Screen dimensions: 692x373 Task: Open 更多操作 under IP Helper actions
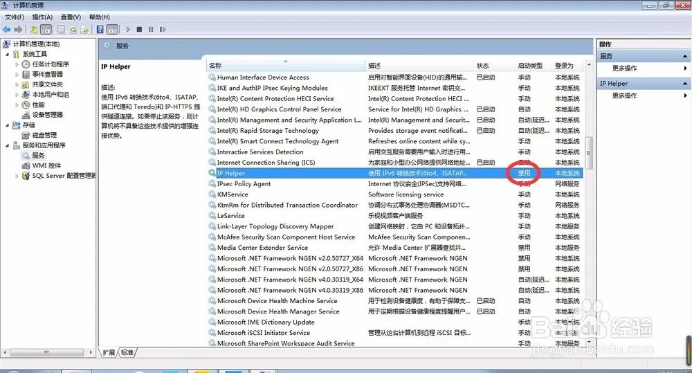pos(624,95)
